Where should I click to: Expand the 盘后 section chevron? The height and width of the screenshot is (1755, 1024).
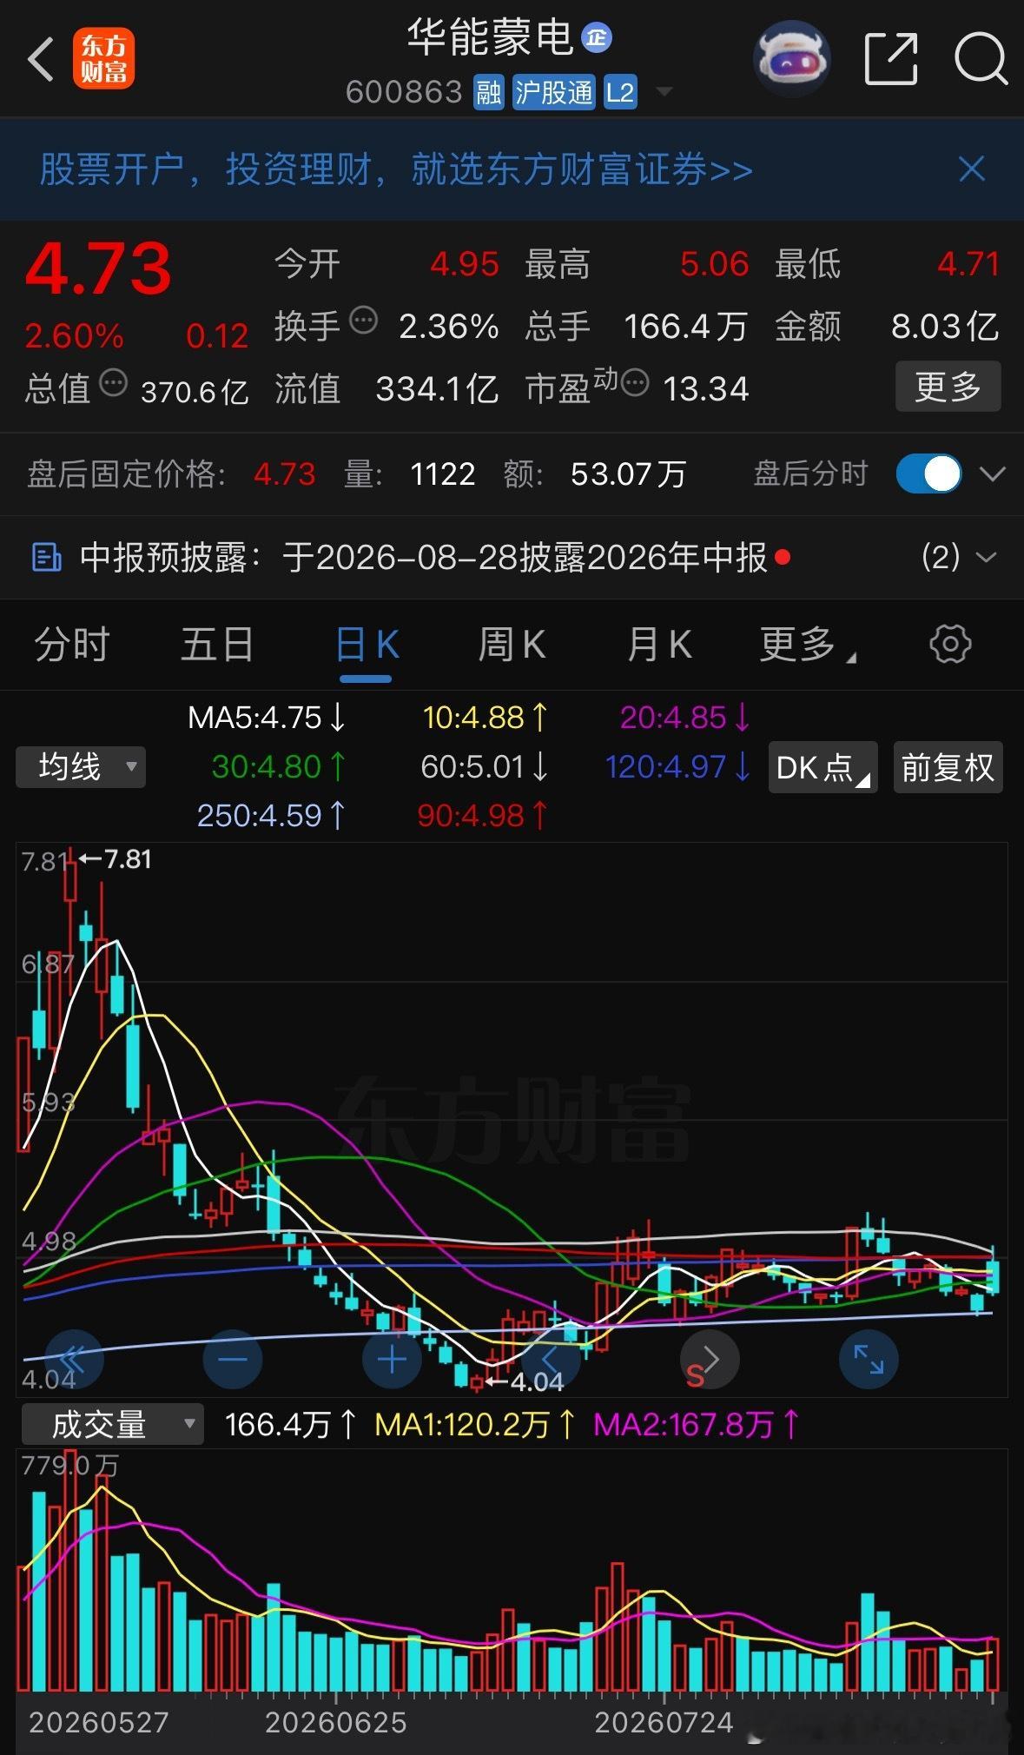992,474
